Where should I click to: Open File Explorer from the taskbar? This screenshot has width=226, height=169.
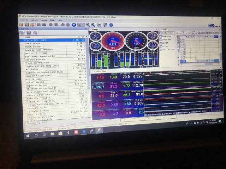(x=52, y=134)
